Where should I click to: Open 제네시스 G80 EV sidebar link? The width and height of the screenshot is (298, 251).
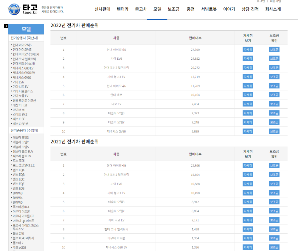[x=23, y=68]
